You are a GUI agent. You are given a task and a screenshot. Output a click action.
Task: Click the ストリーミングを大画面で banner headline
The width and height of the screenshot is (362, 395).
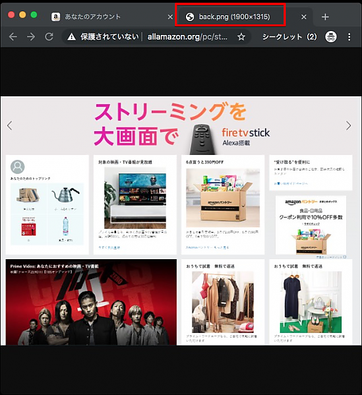click(170, 124)
